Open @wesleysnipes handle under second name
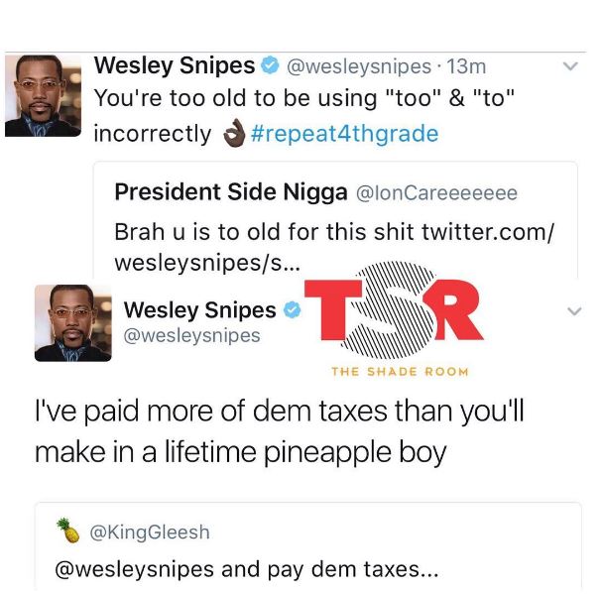 (x=192, y=335)
